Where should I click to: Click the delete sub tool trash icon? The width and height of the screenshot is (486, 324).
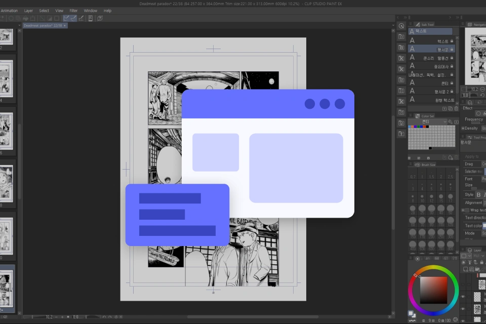(456, 109)
